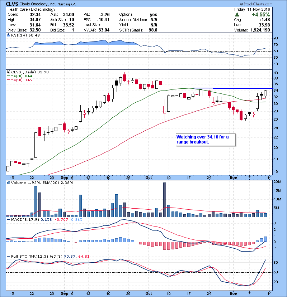Click the blue horizontal resistance line
287x297 pixels.
233,88
